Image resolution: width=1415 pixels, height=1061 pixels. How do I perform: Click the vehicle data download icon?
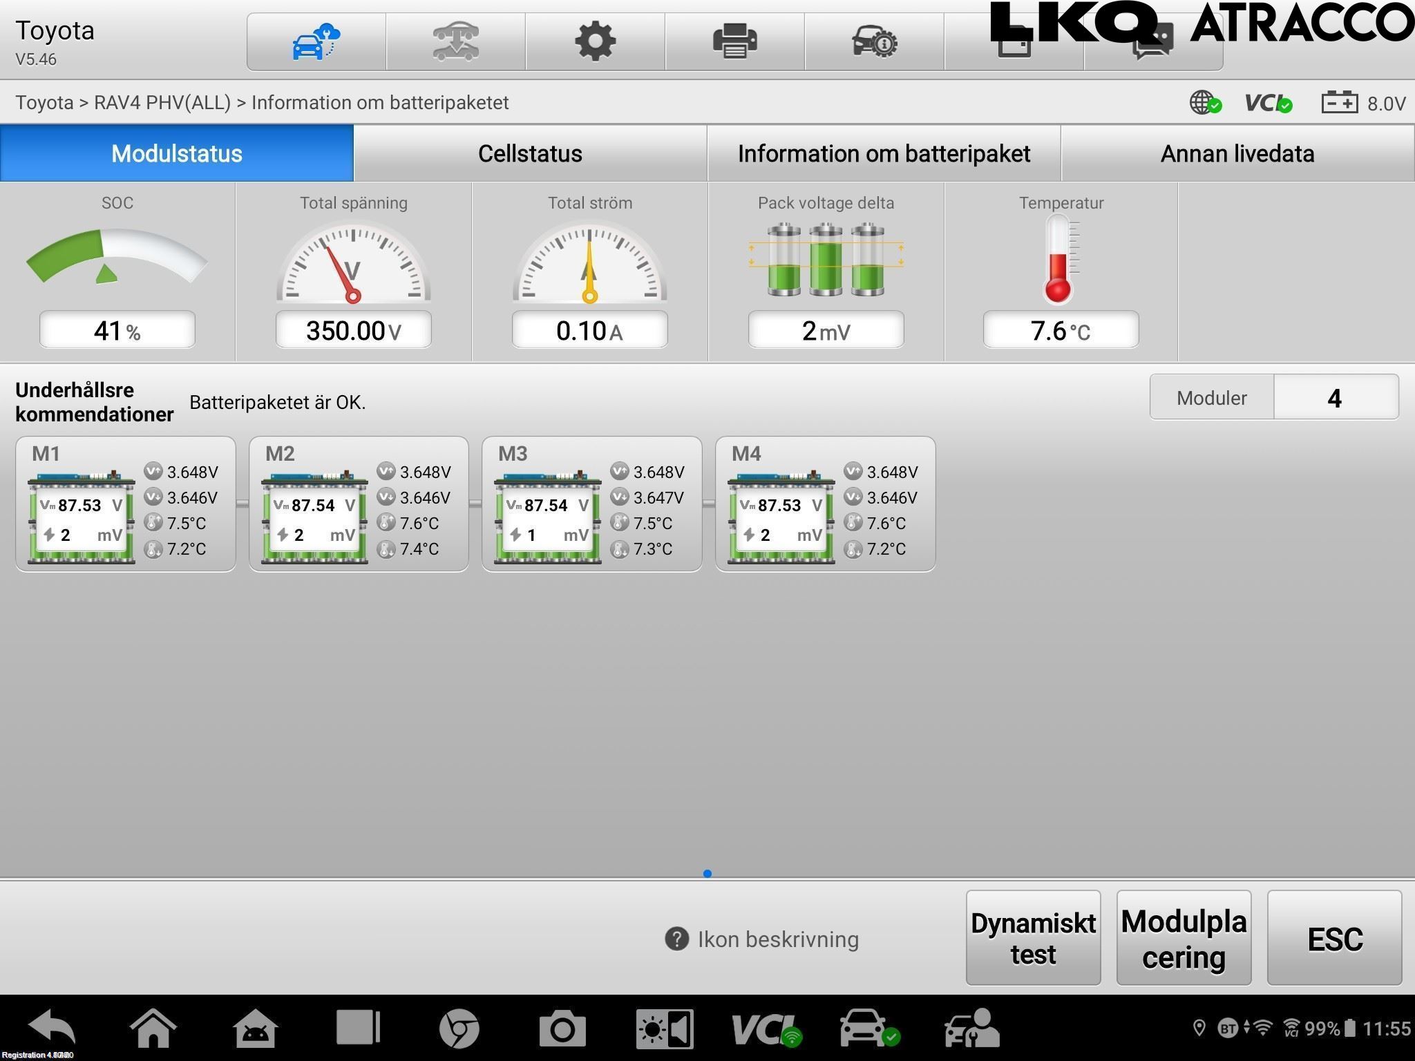point(455,41)
